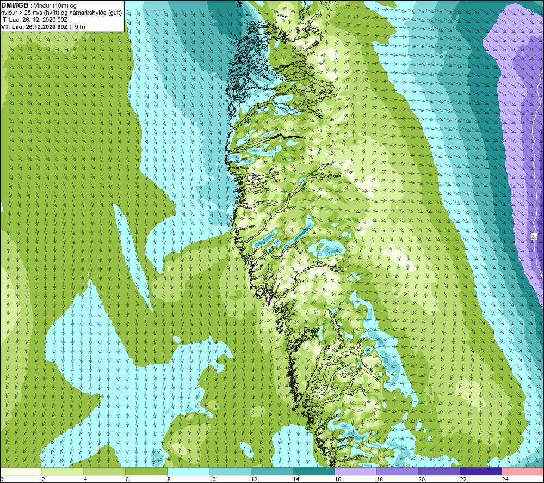
Task: Click the darker green 6–8 m/s legend swatch
Action: (x=146, y=472)
